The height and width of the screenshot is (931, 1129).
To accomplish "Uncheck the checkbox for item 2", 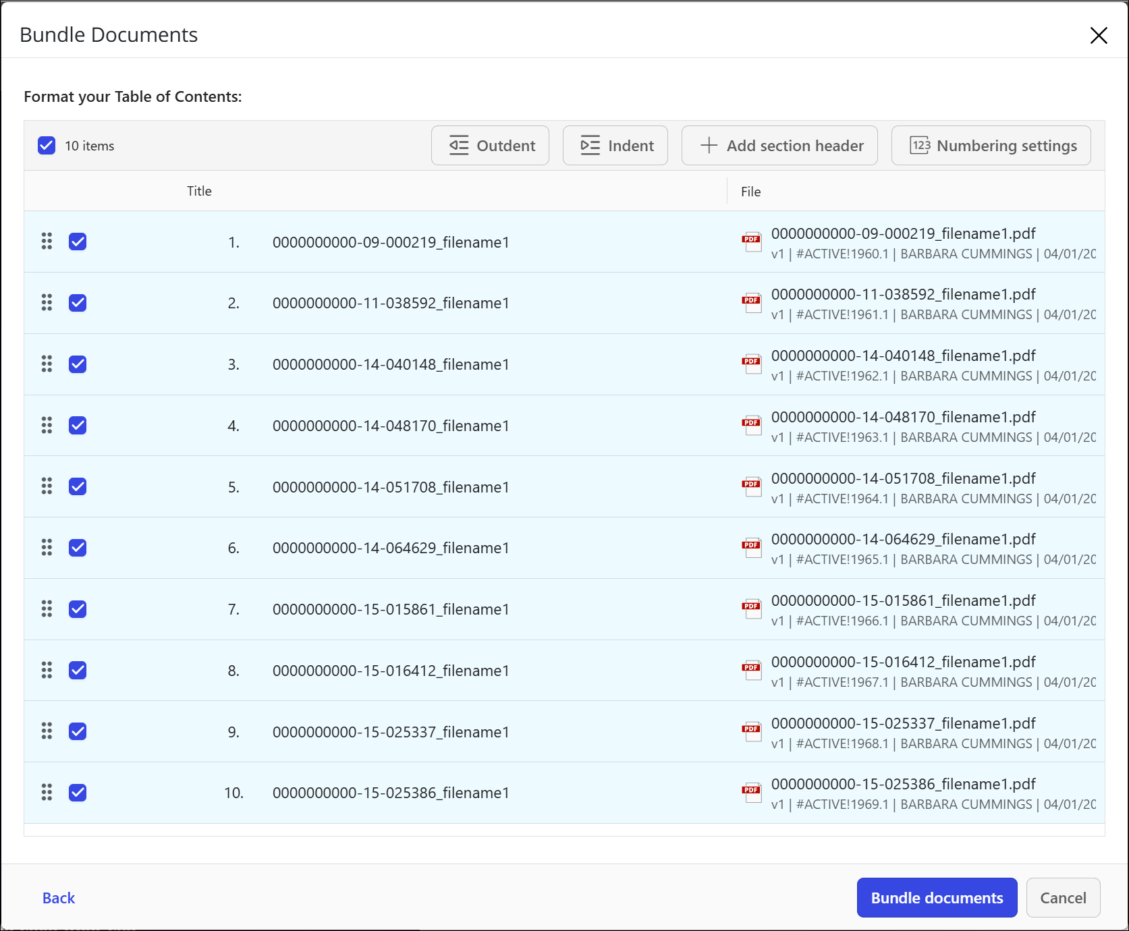I will tap(78, 303).
